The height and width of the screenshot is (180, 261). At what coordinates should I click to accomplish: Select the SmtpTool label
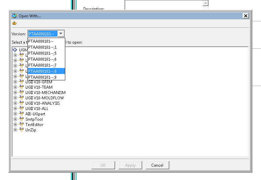point(34,119)
